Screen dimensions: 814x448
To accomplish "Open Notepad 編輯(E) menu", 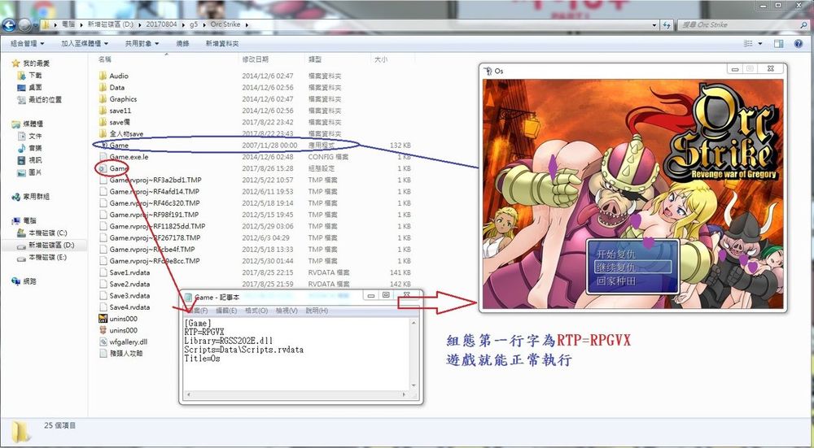I will (225, 311).
